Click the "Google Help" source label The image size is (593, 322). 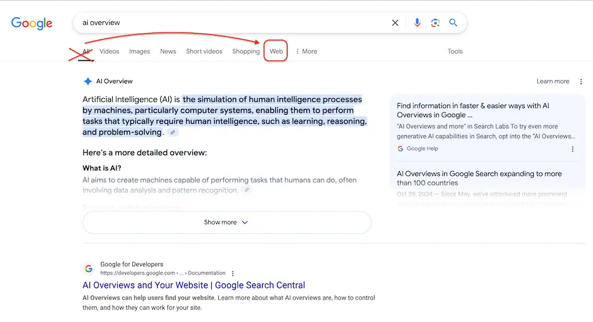coord(422,149)
